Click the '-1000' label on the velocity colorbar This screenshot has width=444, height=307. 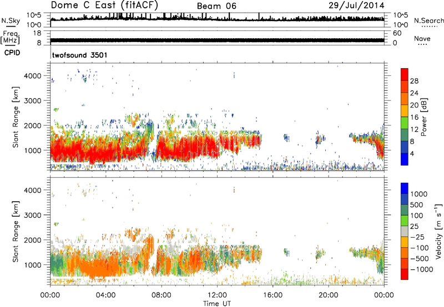click(x=421, y=269)
